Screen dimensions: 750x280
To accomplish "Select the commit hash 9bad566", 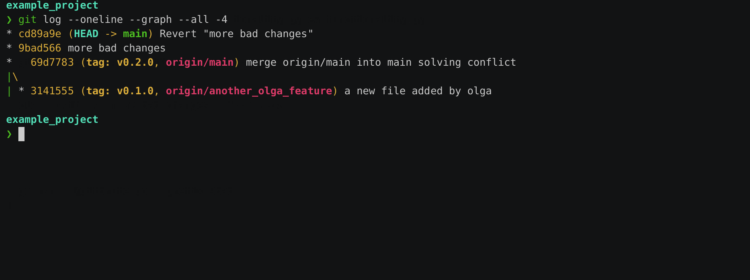I will click(x=40, y=48).
